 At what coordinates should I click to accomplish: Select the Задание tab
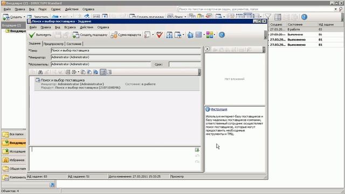pos(34,44)
